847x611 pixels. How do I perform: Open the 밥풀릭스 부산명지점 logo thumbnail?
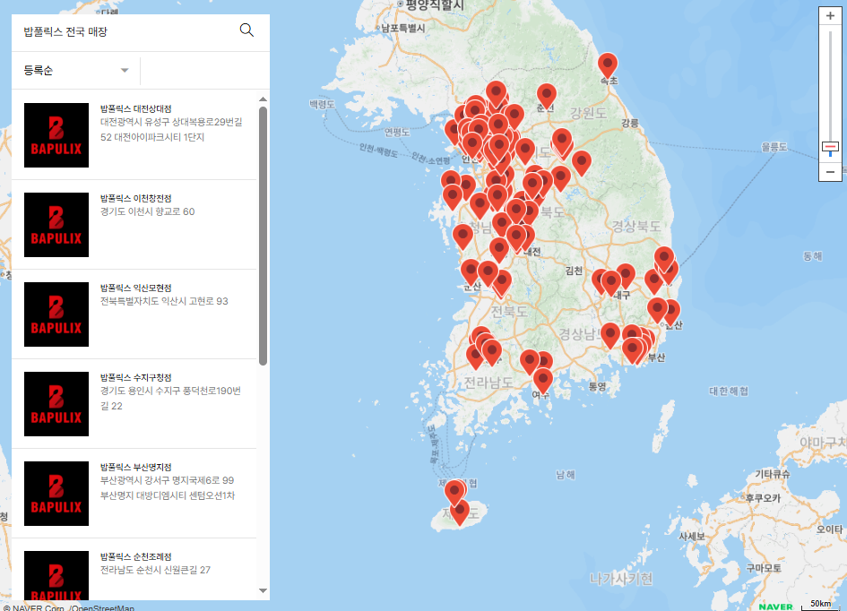pos(56,494)
